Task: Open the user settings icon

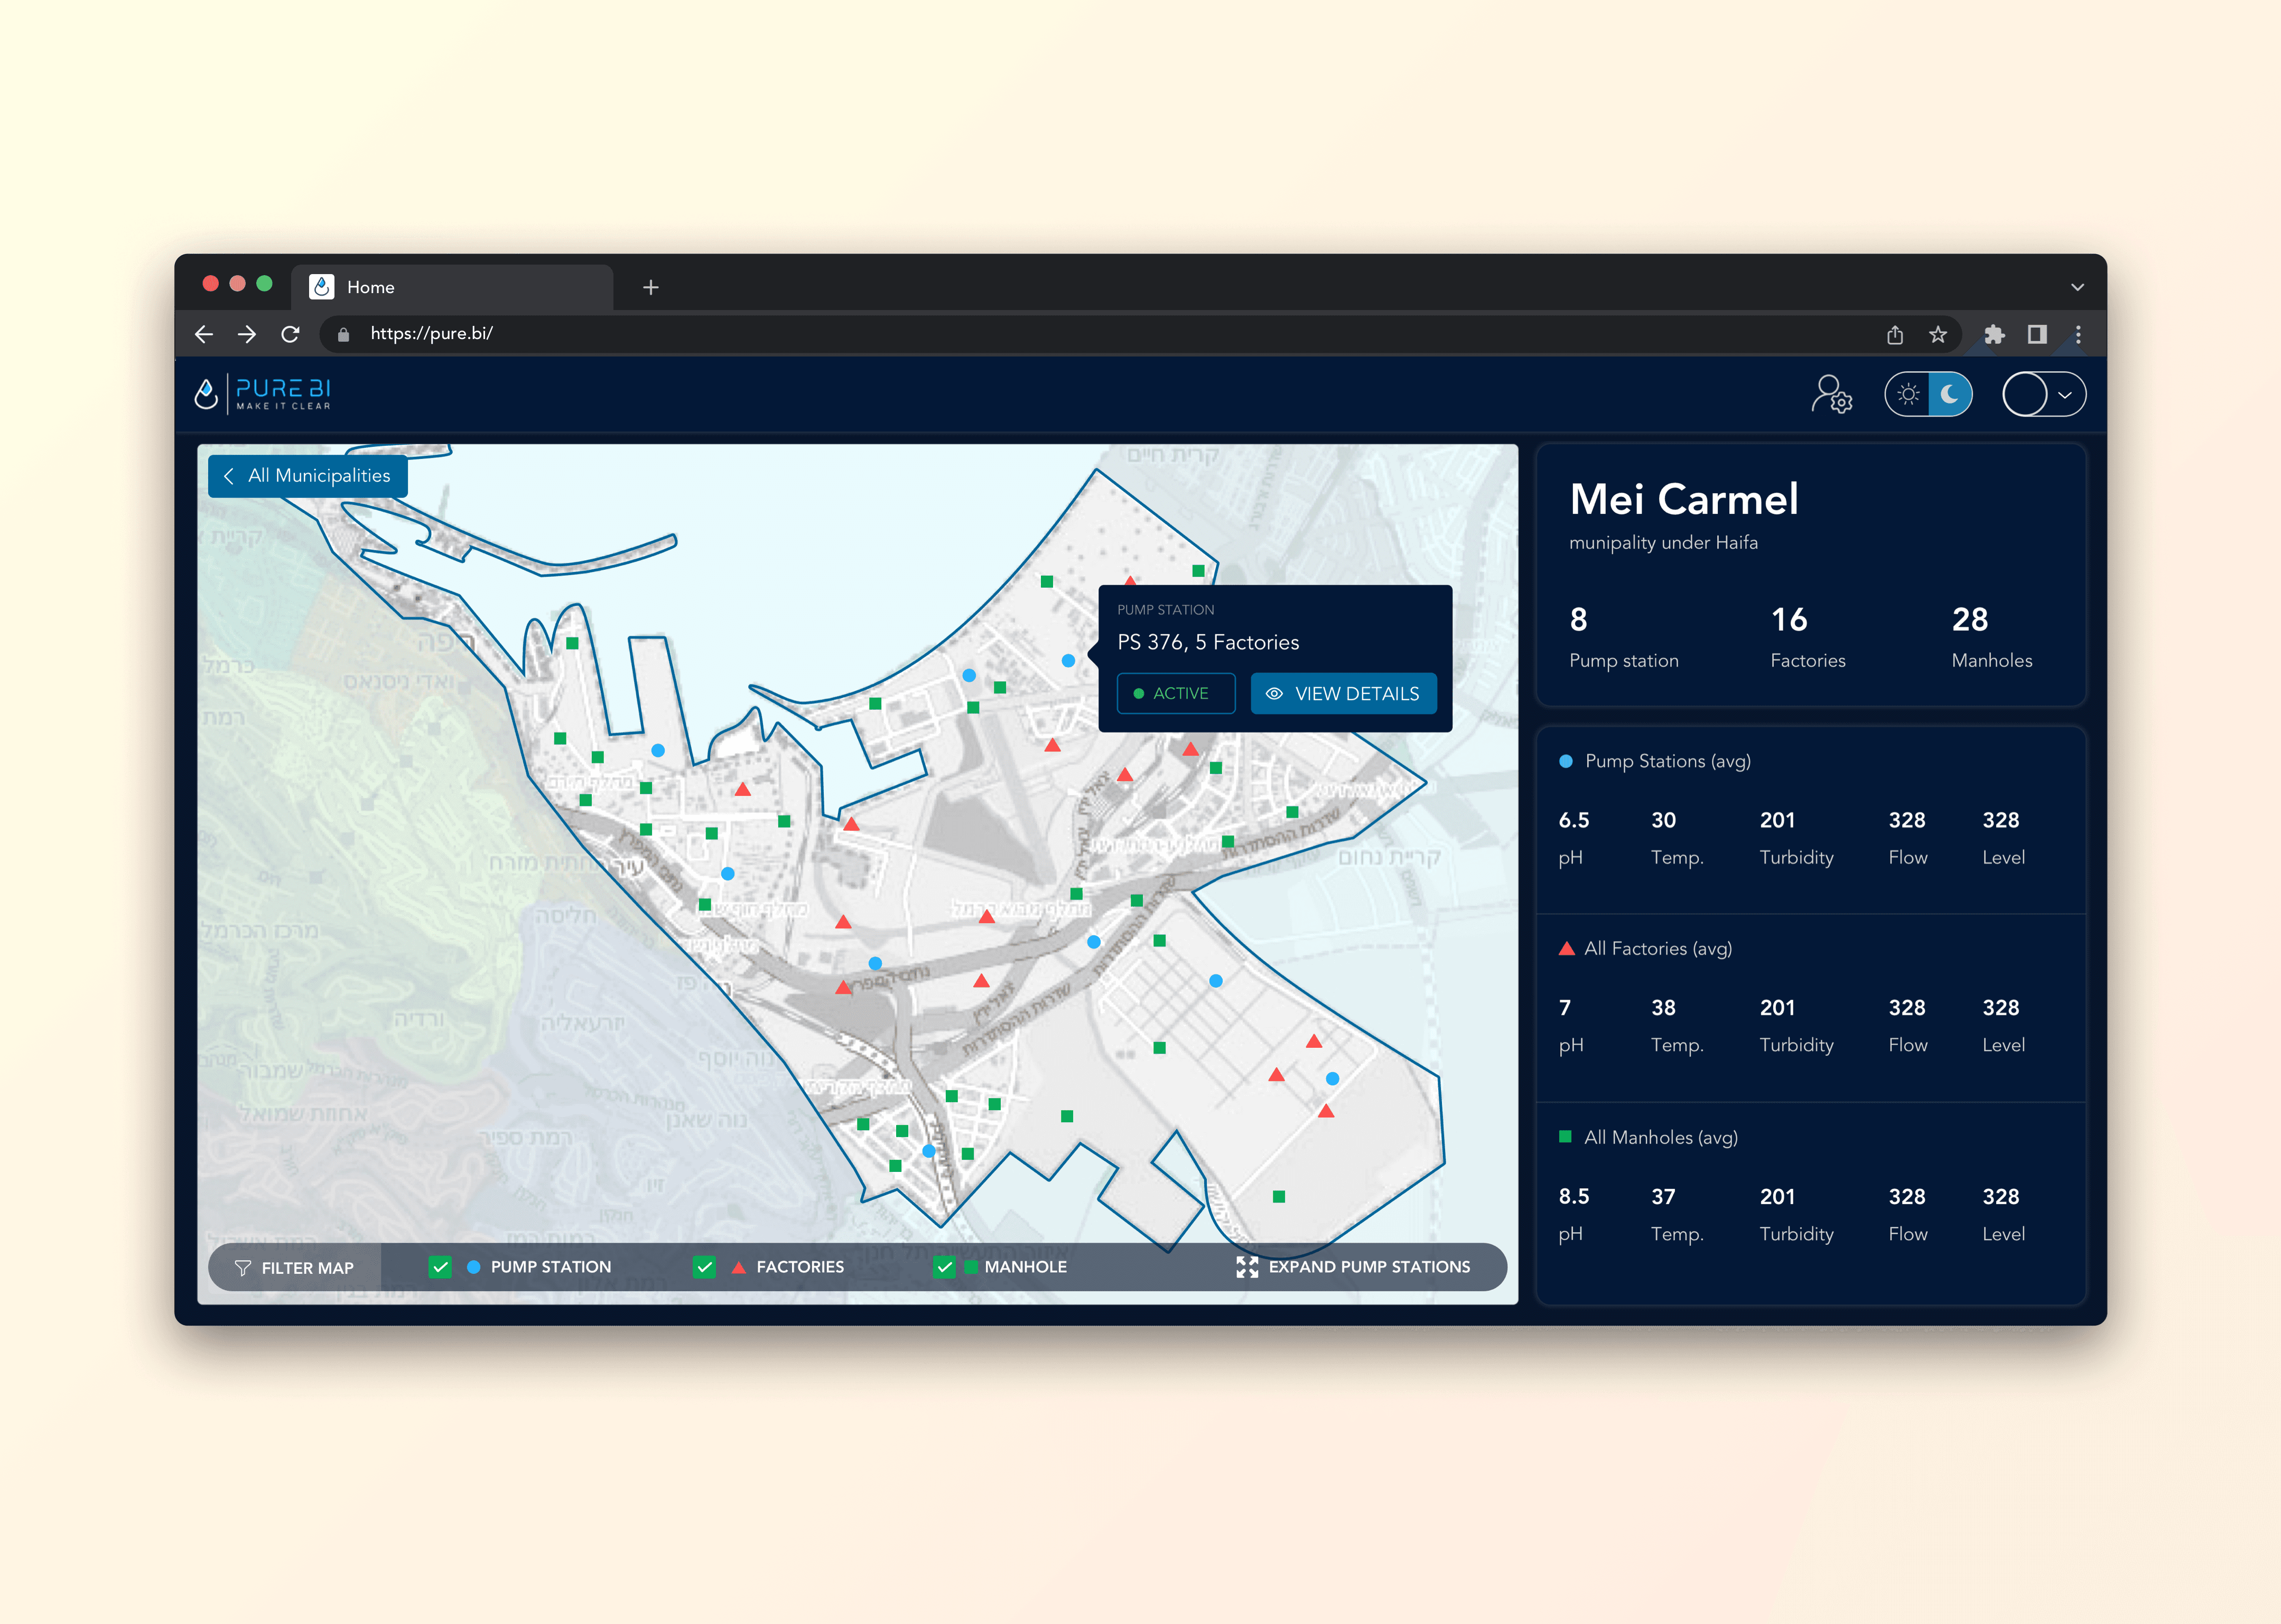Action: pos(1831,394)
